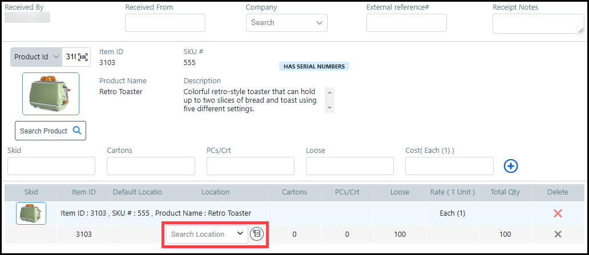Click the gray X delete icon

click(x=558, y=234)
